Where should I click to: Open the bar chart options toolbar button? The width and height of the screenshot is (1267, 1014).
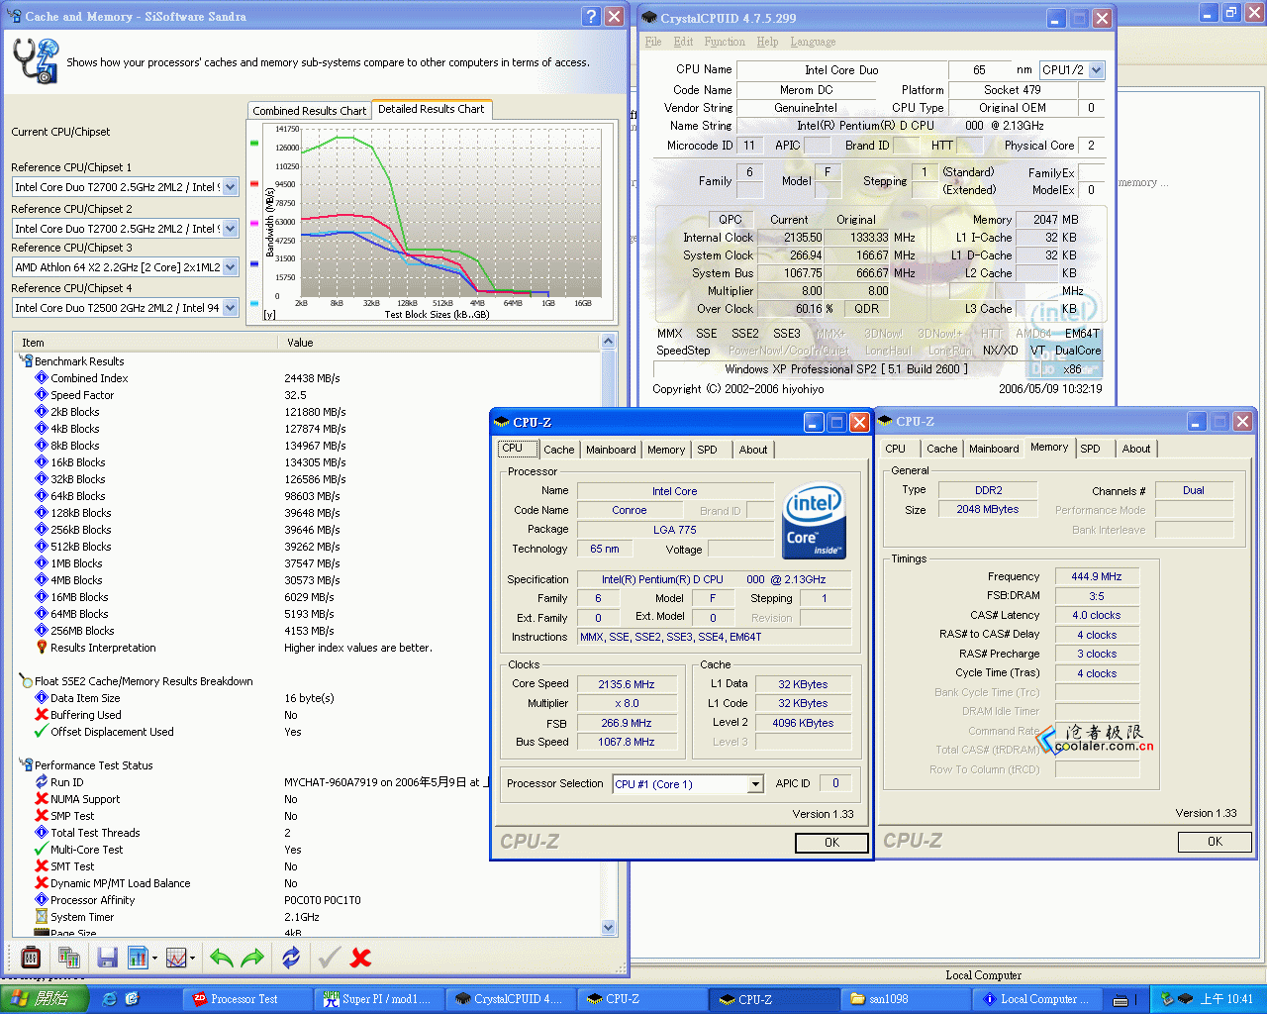(142, 958)
